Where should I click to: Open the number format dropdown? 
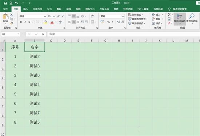coord(123,16)
